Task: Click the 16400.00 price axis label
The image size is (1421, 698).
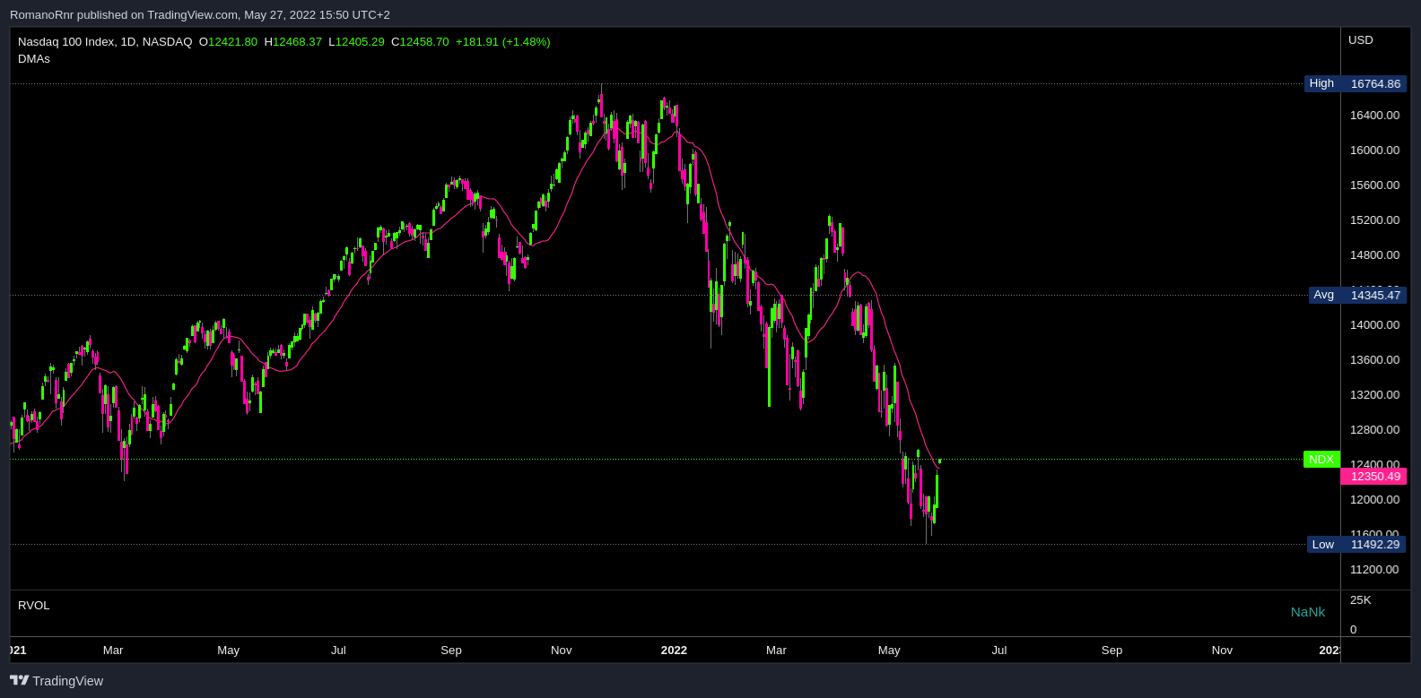Action: click(x=1374, y=115)
